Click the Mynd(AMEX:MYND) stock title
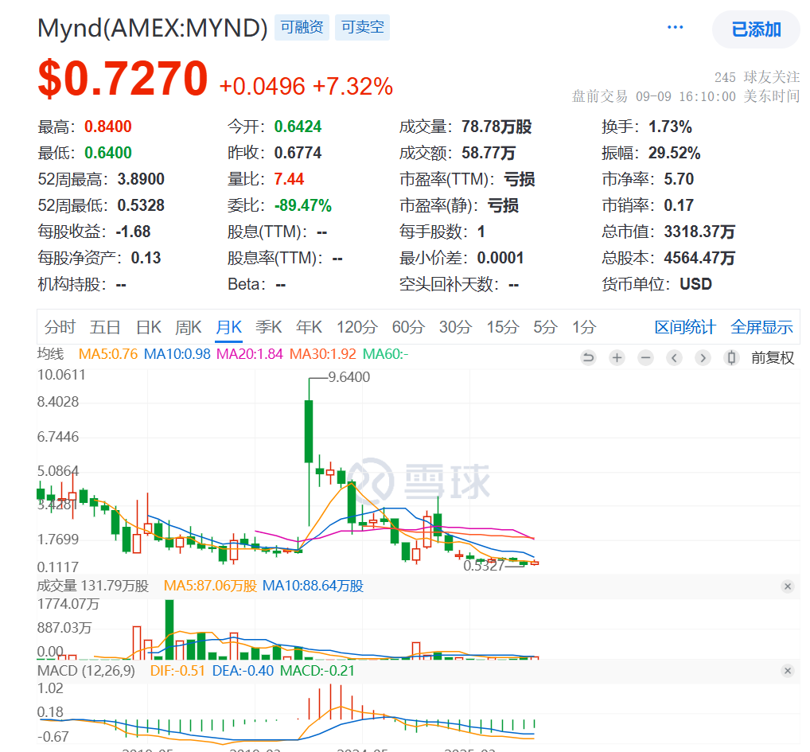 (153, 28)
